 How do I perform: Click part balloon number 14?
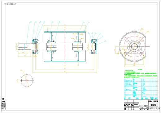tap(40, 22)
